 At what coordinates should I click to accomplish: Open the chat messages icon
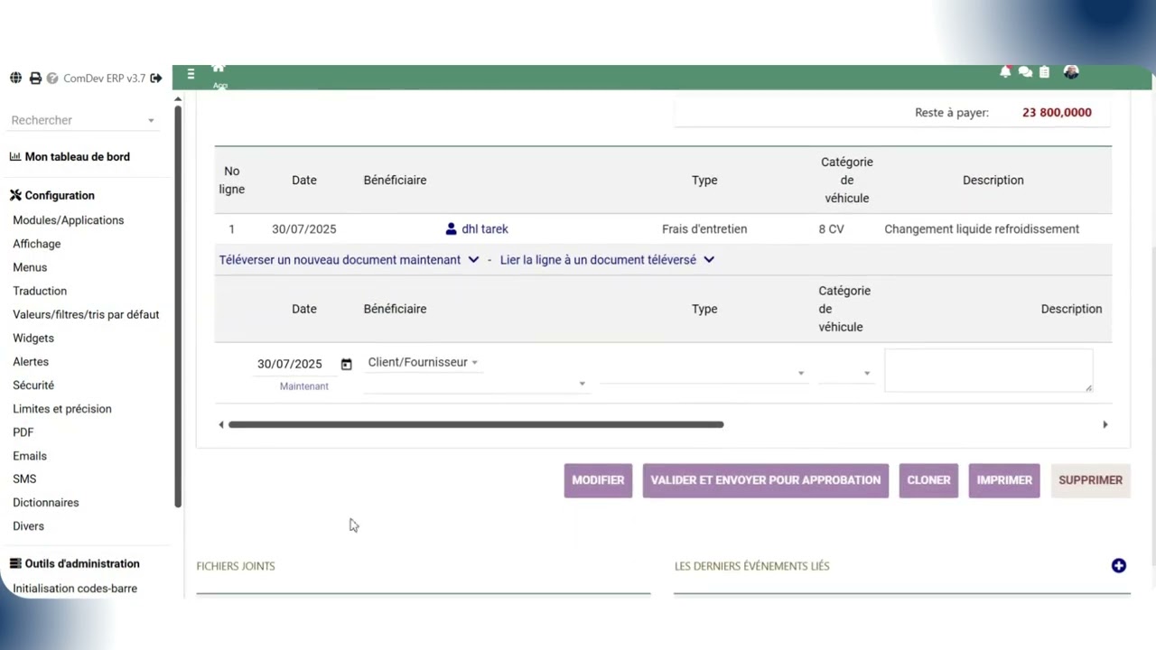click(1025, 72)
